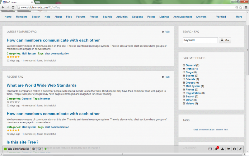
Task: Reload the page with the refresh icon
Action: [x=13, y=7]
